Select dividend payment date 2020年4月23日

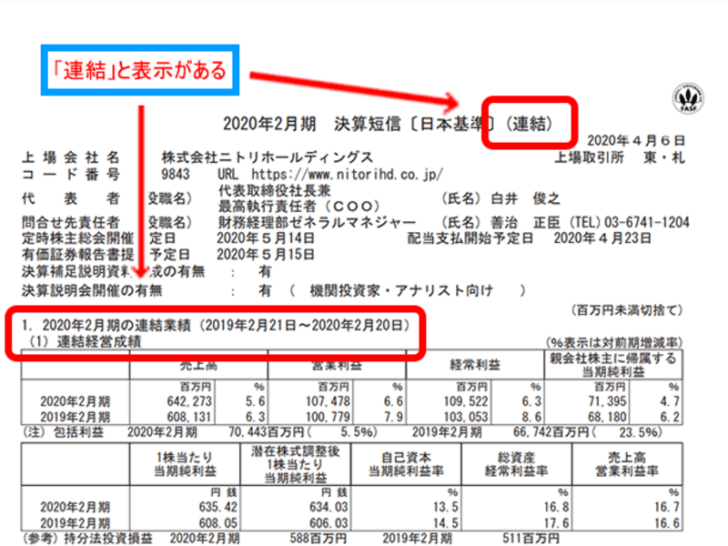tap(602, 238)
